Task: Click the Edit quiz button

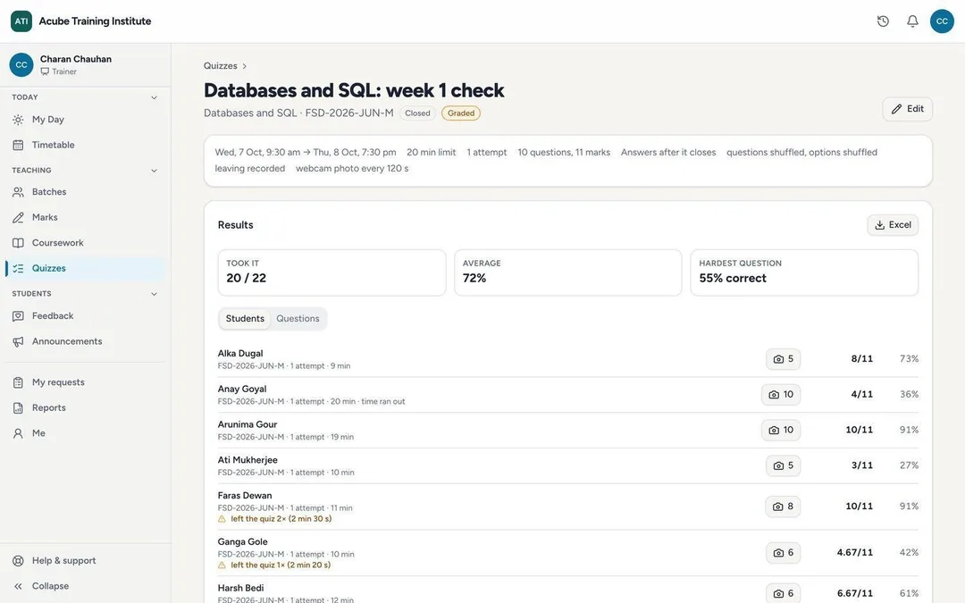Action: coord(907,109)
